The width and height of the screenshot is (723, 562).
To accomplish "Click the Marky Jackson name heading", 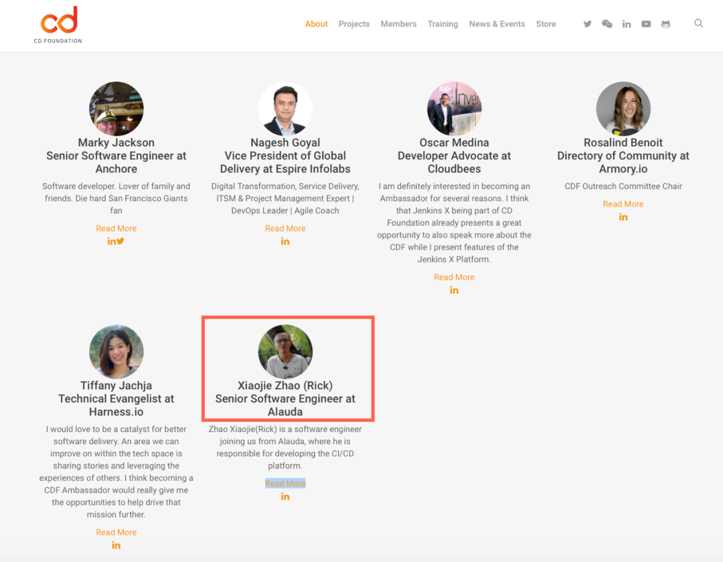I will coord(116,143).
